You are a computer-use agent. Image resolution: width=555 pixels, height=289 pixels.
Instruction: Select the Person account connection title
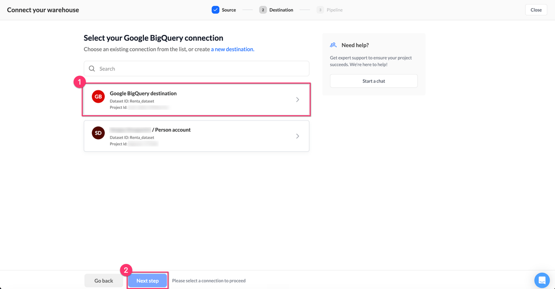pyautogui.click(x=150, y=130)
